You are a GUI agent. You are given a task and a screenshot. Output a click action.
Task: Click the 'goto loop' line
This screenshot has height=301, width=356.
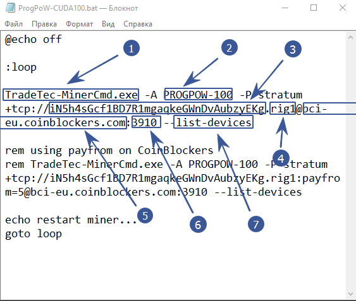34,234
